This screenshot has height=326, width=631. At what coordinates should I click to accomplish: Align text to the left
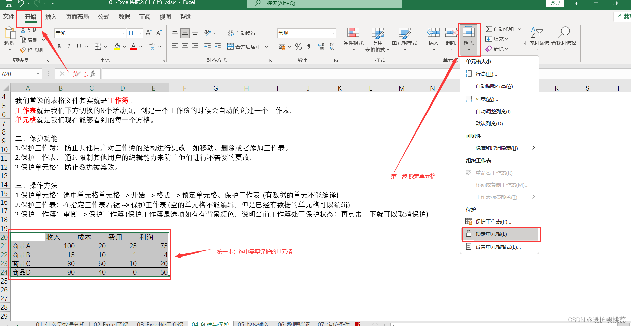[175, 47]
